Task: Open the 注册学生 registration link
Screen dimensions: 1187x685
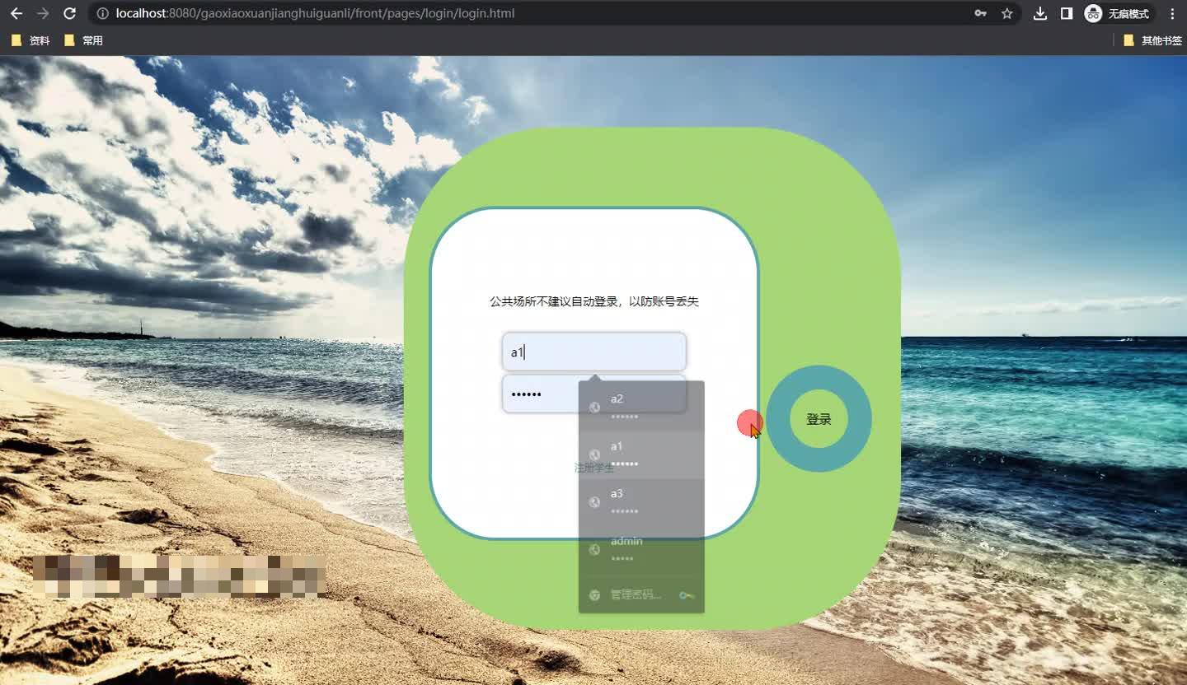Action: tap(593, 468)
